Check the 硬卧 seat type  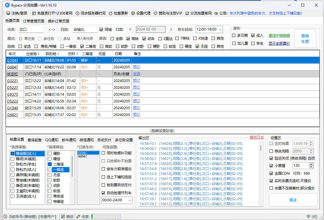click(50, 154)
